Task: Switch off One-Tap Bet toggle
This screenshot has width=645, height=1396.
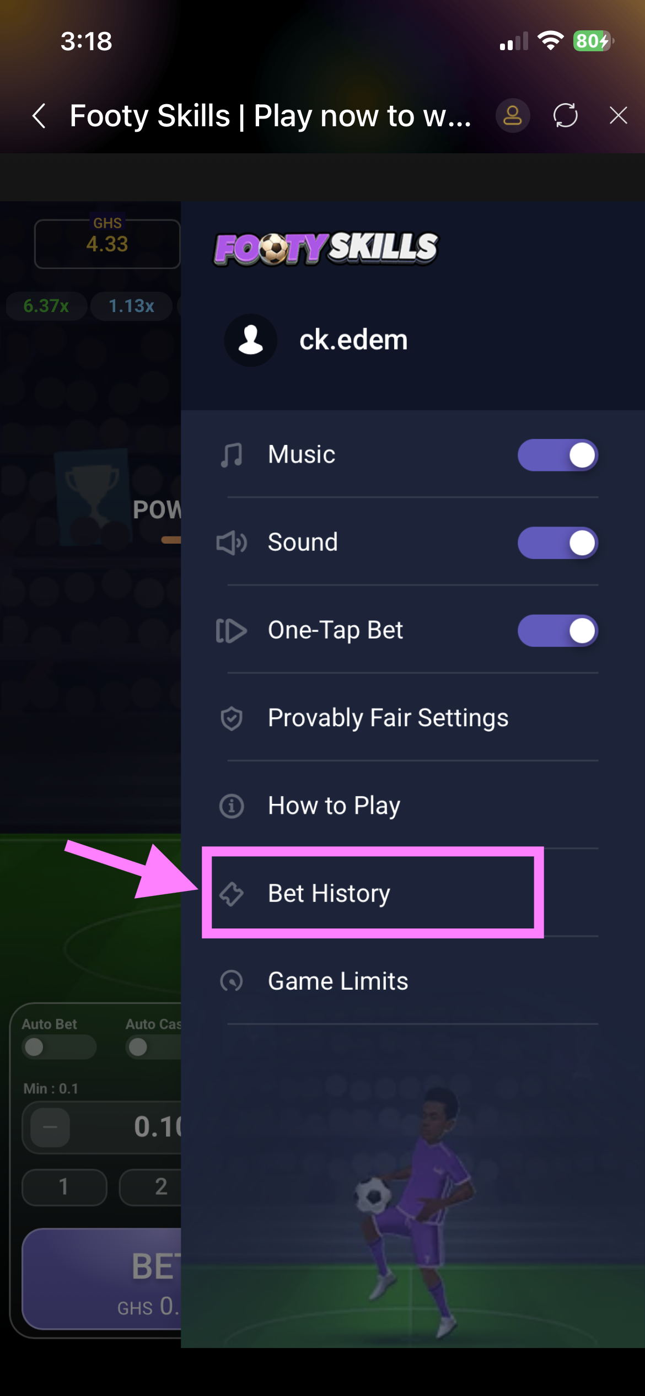Action: (557, 631)
